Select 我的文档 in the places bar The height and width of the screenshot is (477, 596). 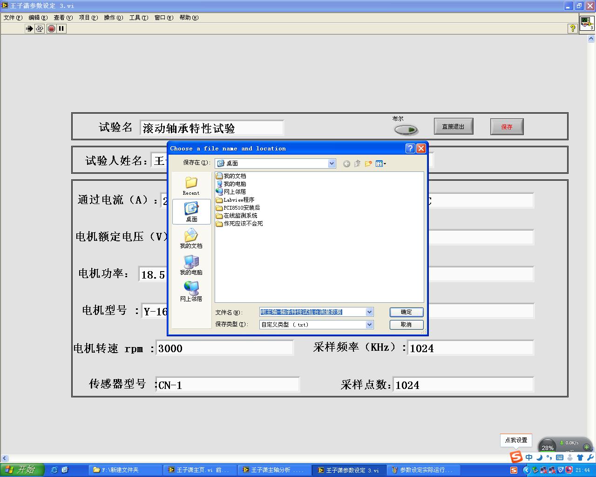[x=191, y=238]
